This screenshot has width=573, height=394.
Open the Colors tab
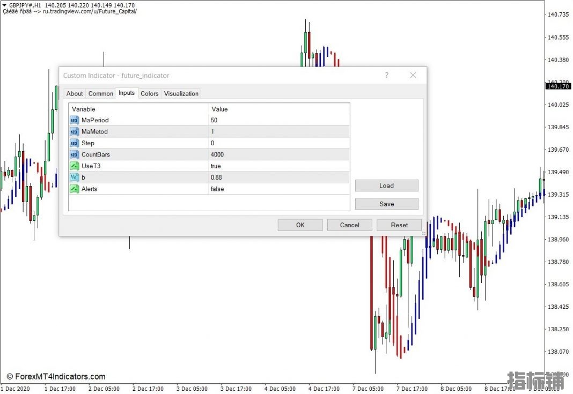150,93
